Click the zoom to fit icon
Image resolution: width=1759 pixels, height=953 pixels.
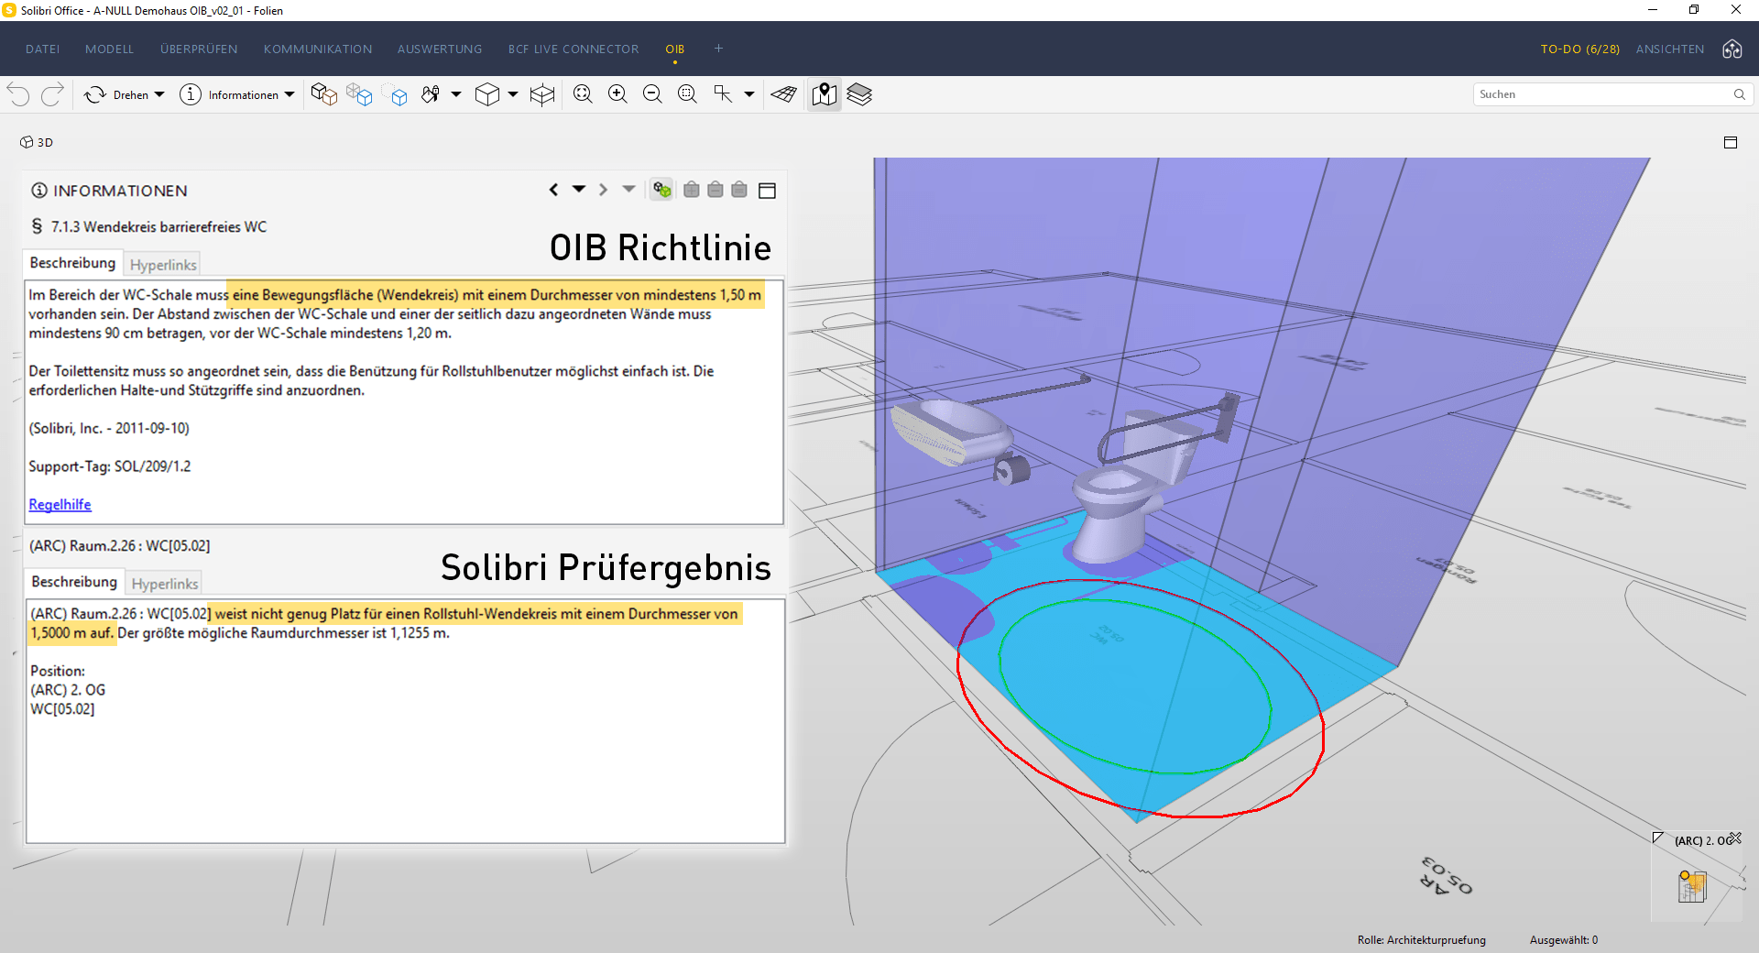pyautogui.click(x=583, y=94)
